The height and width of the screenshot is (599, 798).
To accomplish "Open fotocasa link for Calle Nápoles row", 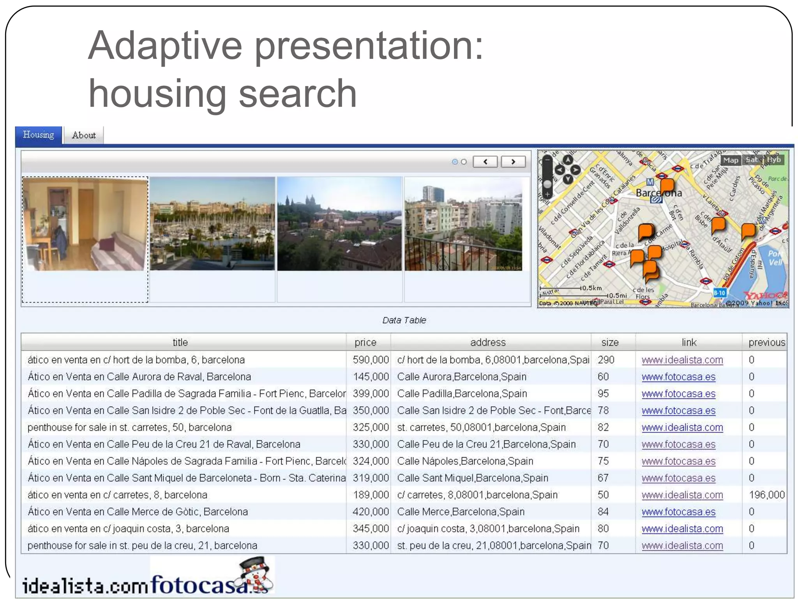I will point(678,461).
